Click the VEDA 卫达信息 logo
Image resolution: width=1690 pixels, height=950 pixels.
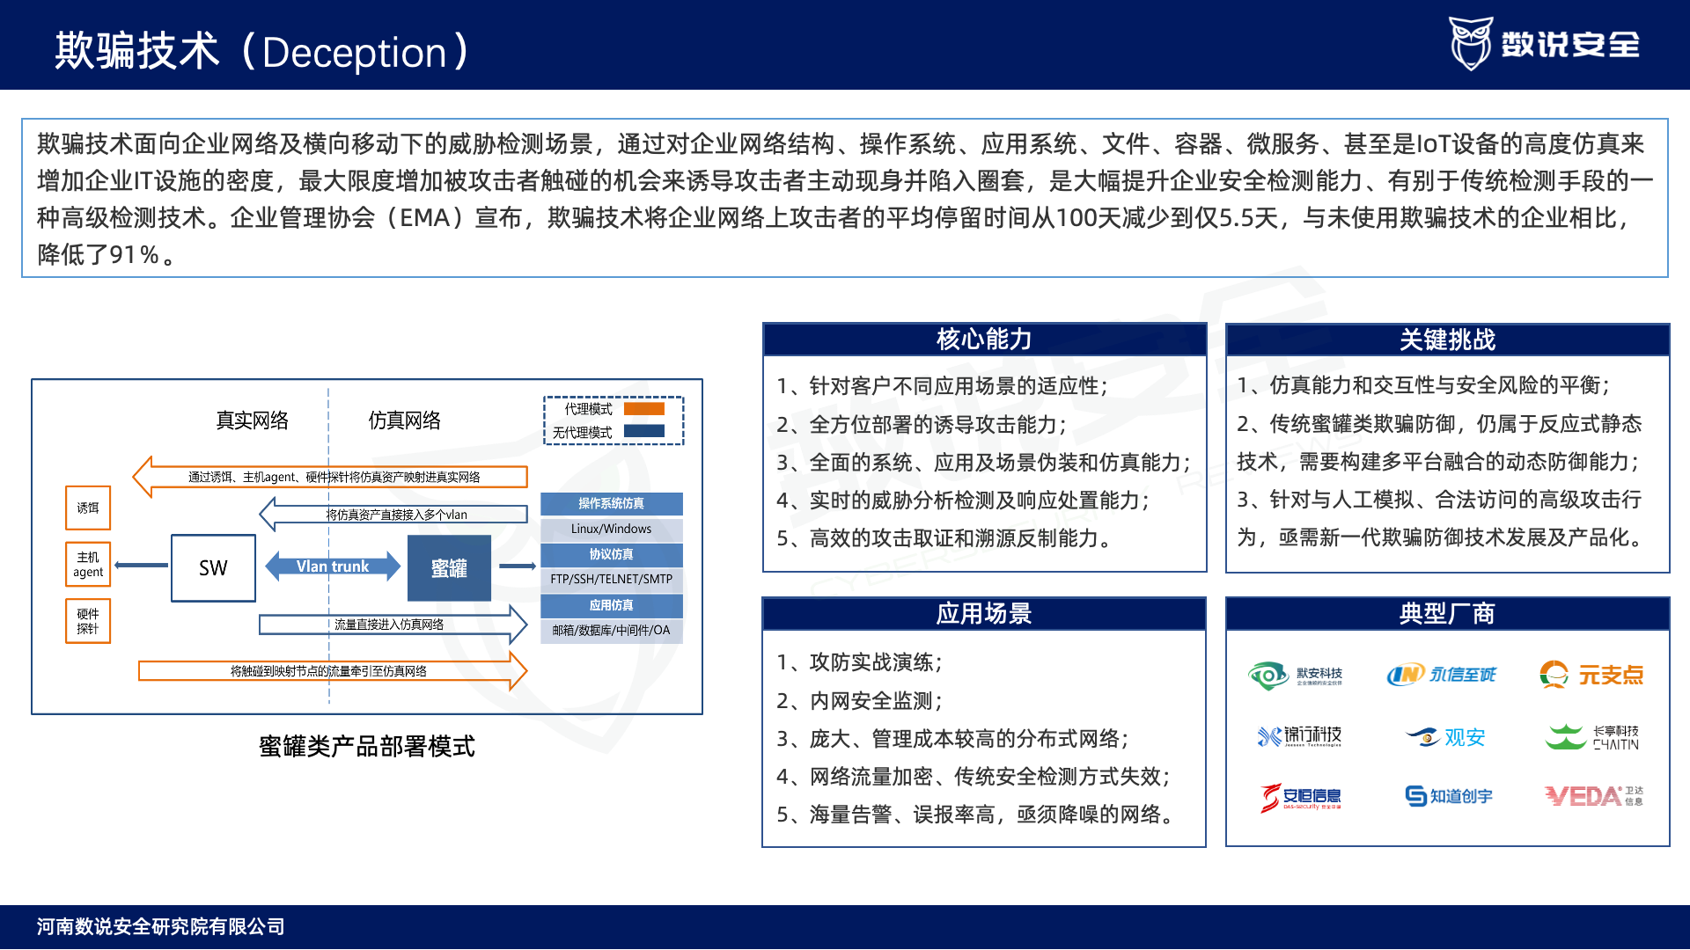[x=1594, y=796]
